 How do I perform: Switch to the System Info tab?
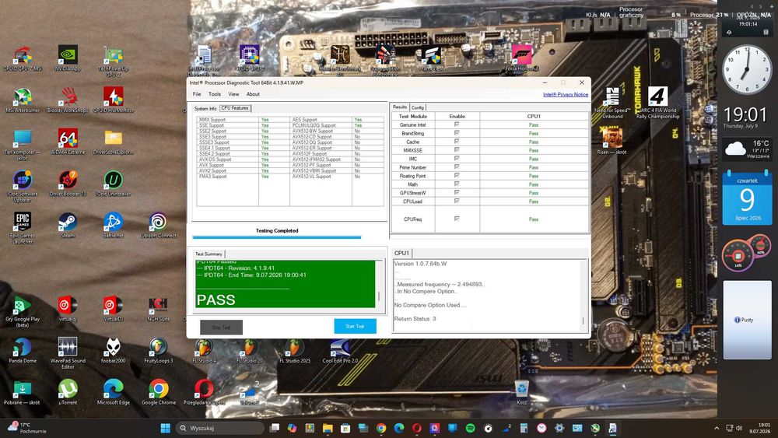205,109
